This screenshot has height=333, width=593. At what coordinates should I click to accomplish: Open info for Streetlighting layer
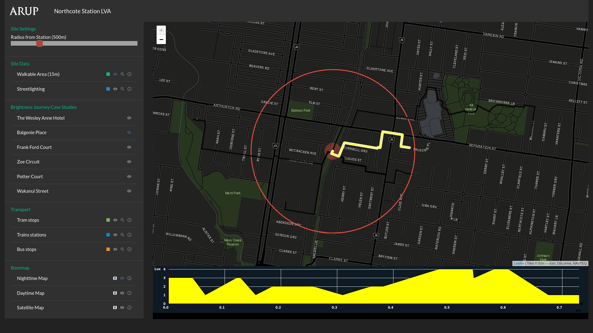[x=129, y=89]
